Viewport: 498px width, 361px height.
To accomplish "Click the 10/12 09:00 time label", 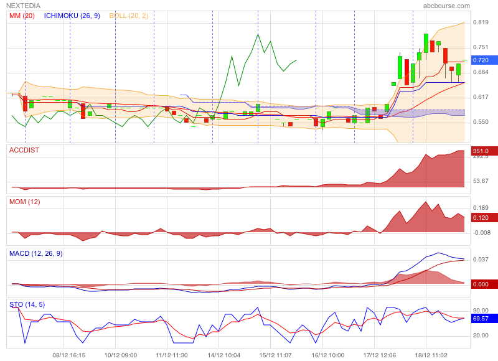I will click(x=120, y=355).
